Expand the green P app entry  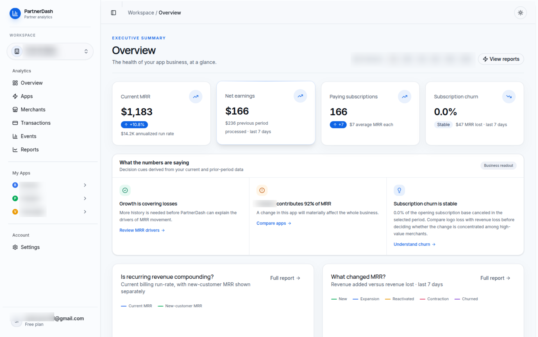coord(85,199)
